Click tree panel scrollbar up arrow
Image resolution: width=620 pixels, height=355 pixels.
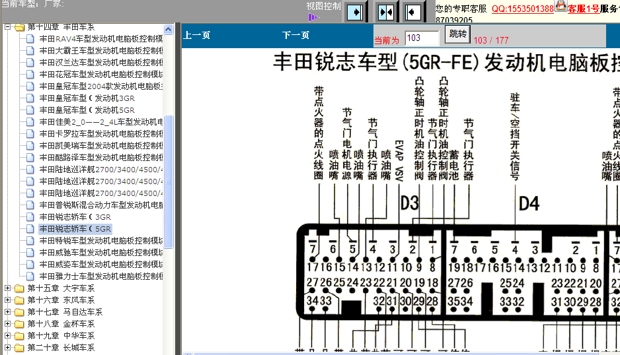(x=168, y=29)
